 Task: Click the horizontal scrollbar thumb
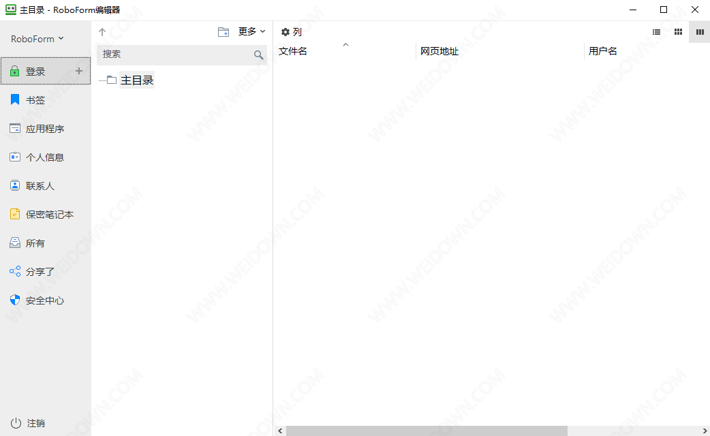[427, 431]
